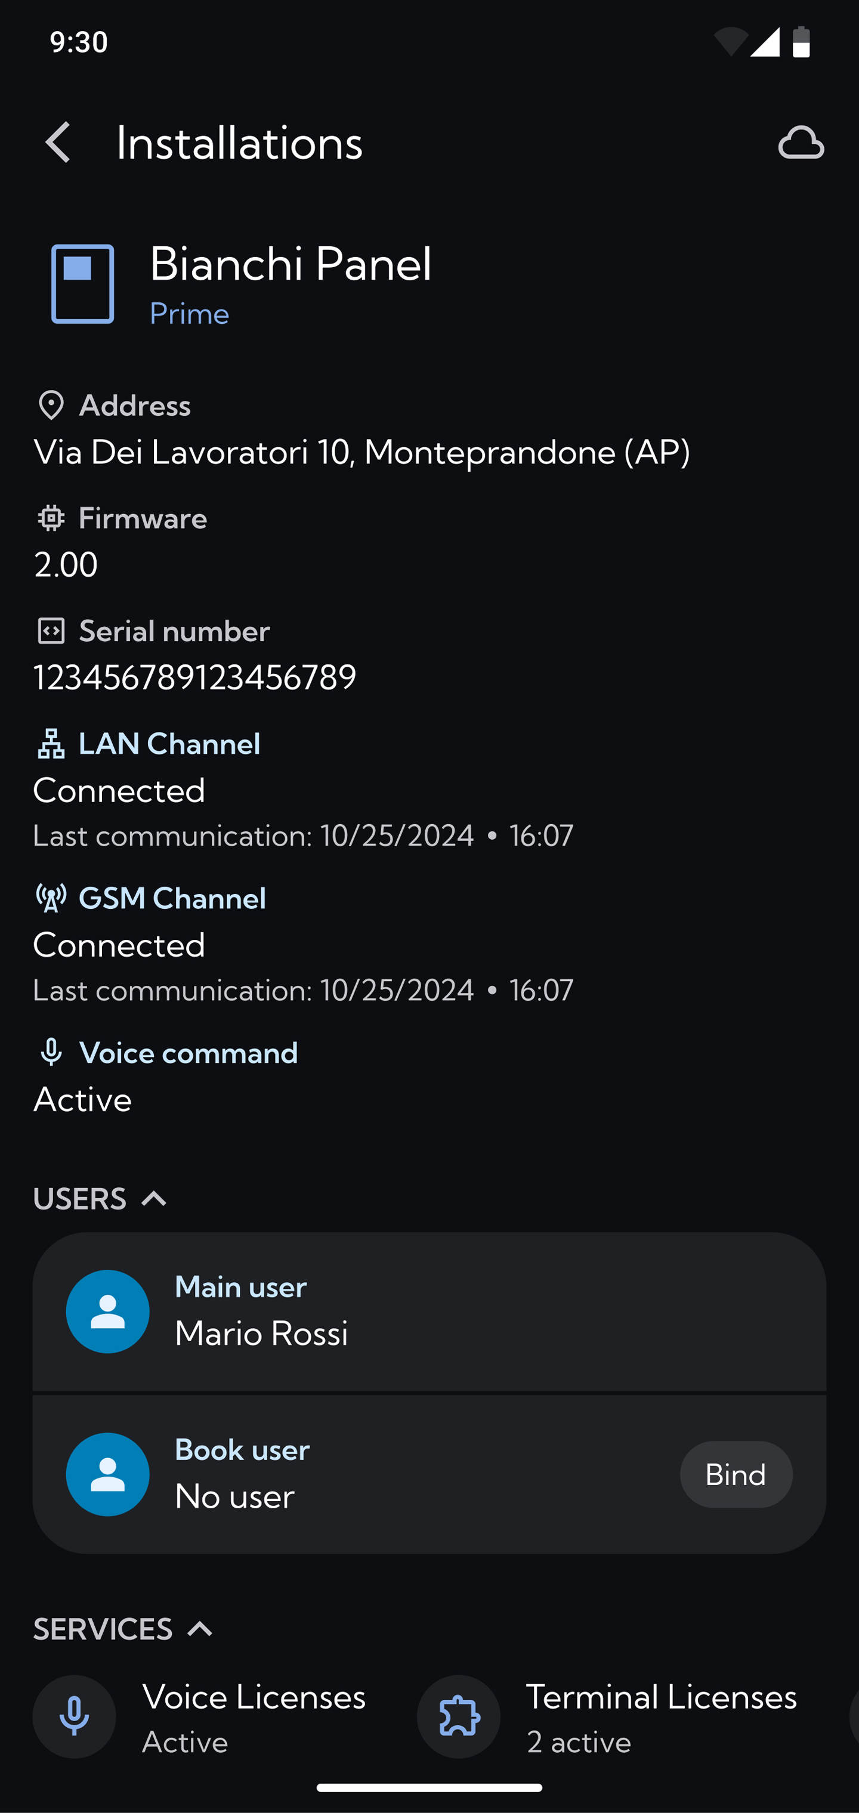Tap the Address location pin icon
The image size is (859, 1813).
pyautogui.click(x=51, y=406)
